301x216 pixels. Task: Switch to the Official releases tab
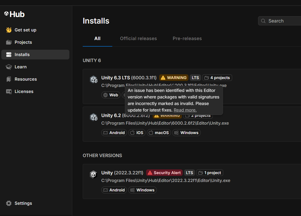point(138,38)
